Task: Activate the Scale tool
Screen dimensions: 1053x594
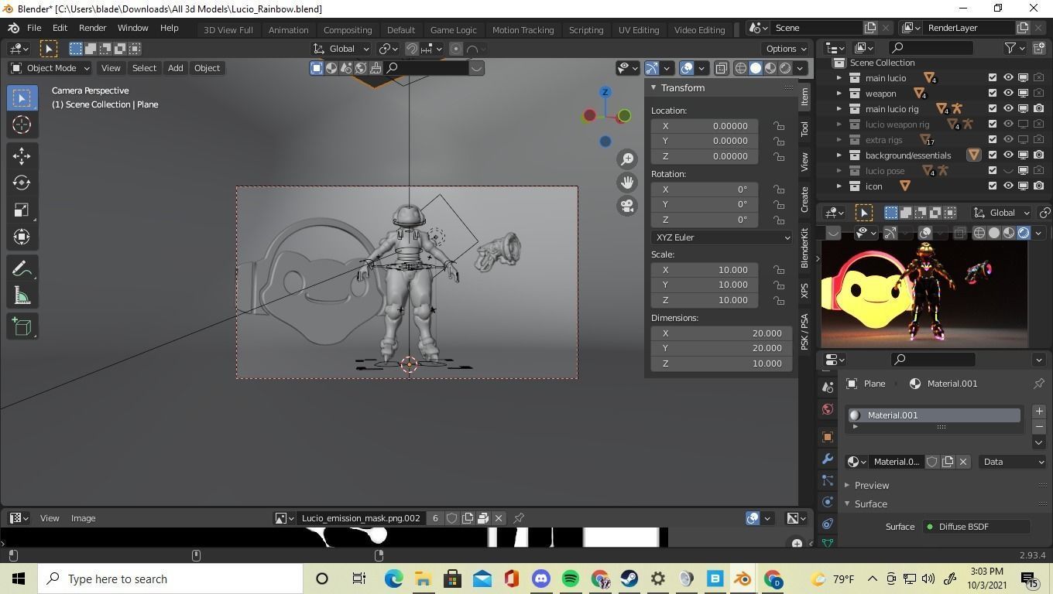Action: pos(22,210)
